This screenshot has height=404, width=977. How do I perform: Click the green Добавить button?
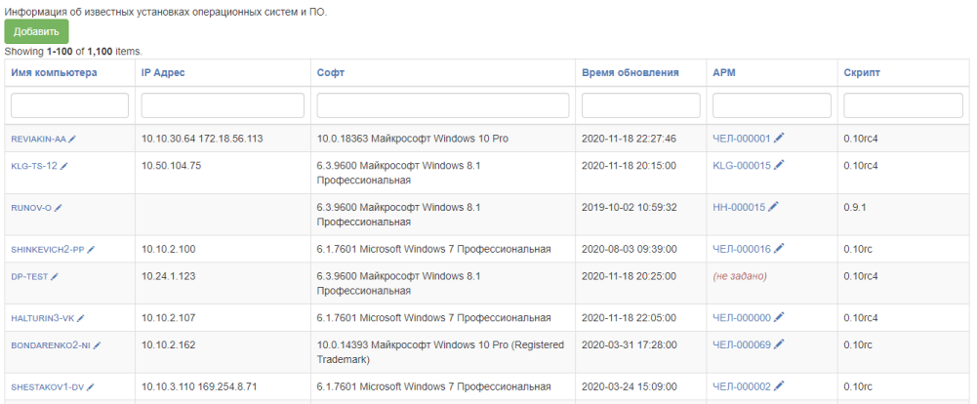coord(37,32)
